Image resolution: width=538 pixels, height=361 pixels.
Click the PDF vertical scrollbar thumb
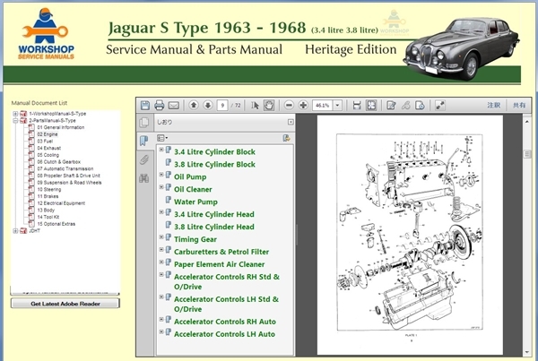pos(527,154)
